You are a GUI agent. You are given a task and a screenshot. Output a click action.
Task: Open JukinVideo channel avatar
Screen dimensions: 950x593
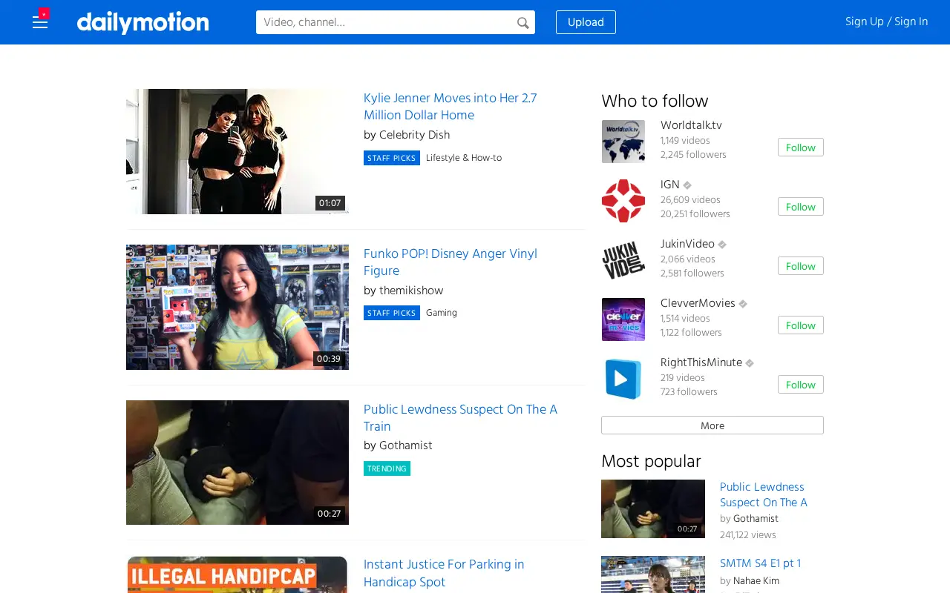click(623, 259)
